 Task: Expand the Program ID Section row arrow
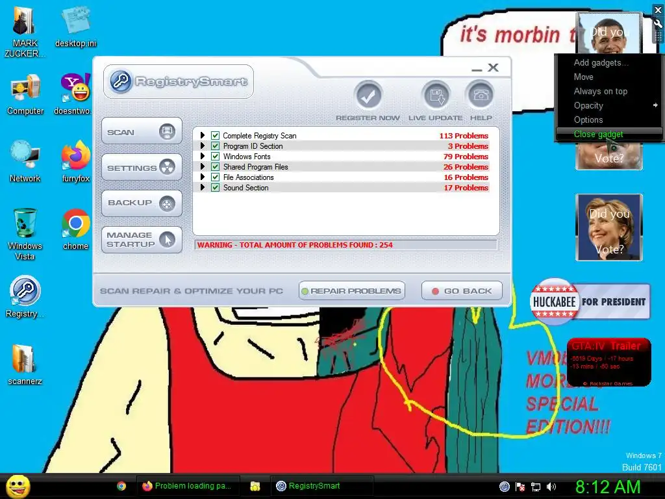(203, 146)
